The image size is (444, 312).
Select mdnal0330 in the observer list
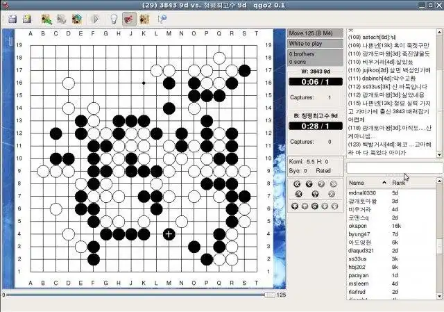(x=391, y=193)
